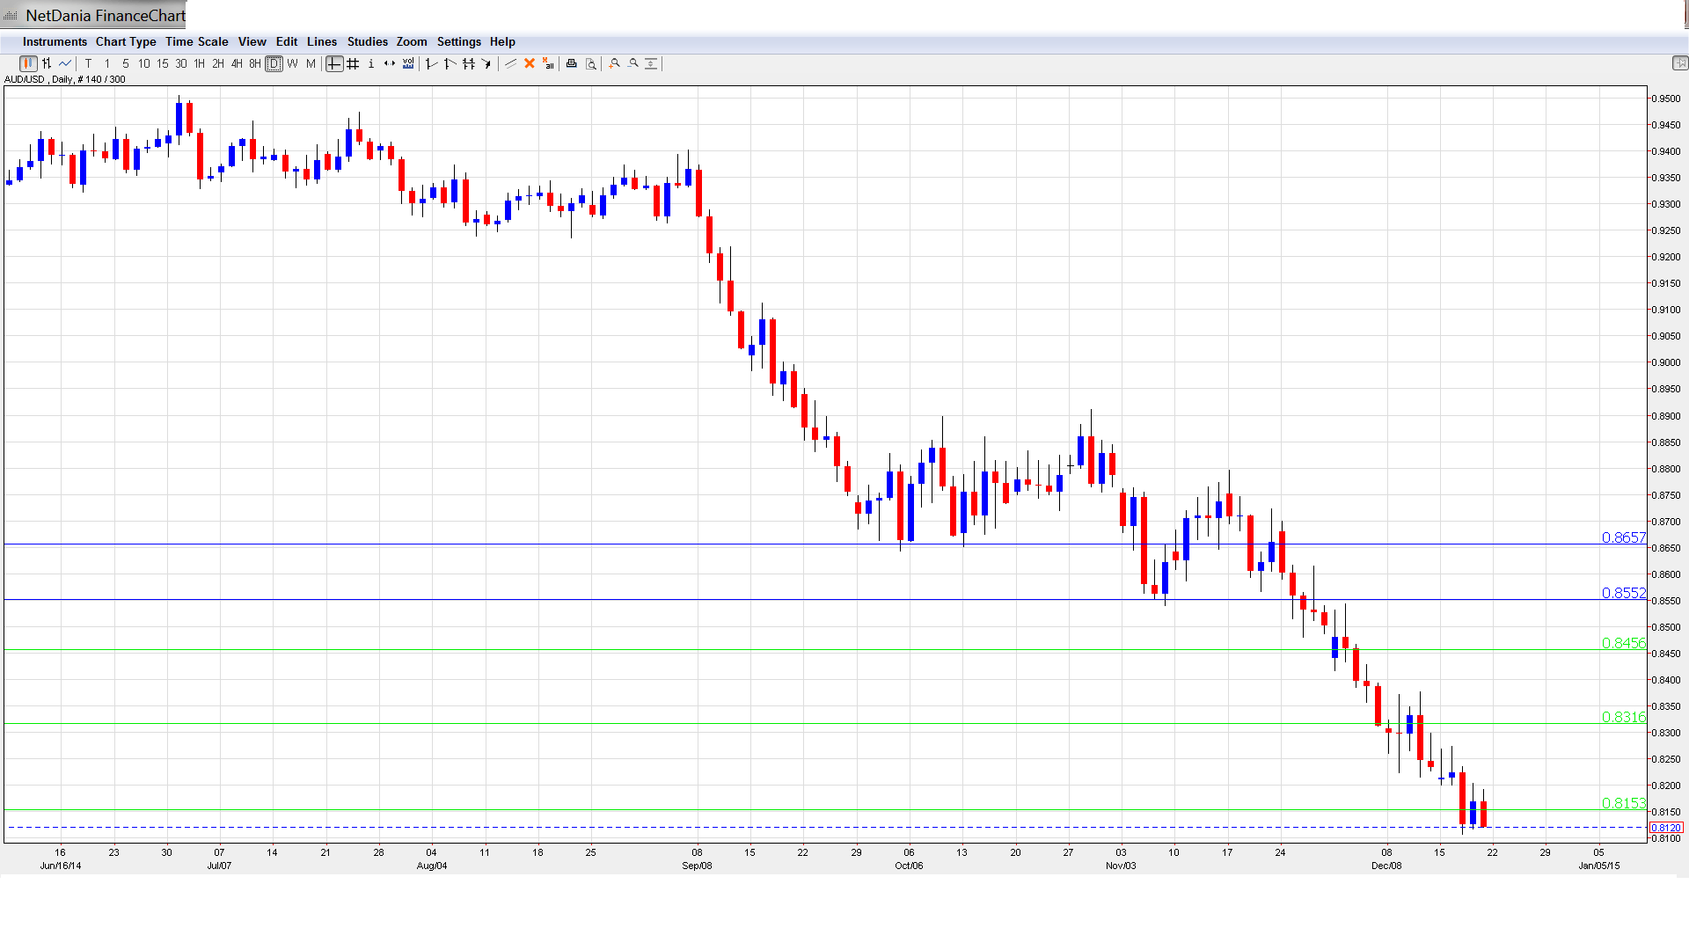Open the Instruments menu
The width and height of the screenshot is (1689, 950).
point(55,41)
